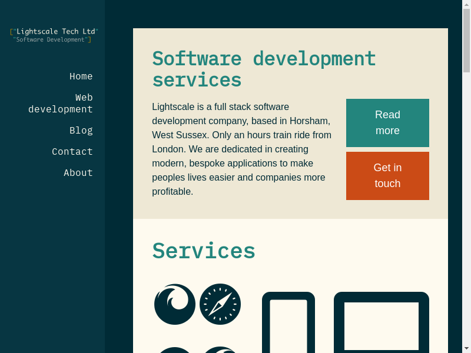Viewport: 471px width, 353px height.
Task: Click the mobile phone device icon
Action: click(x=288, y=324)
